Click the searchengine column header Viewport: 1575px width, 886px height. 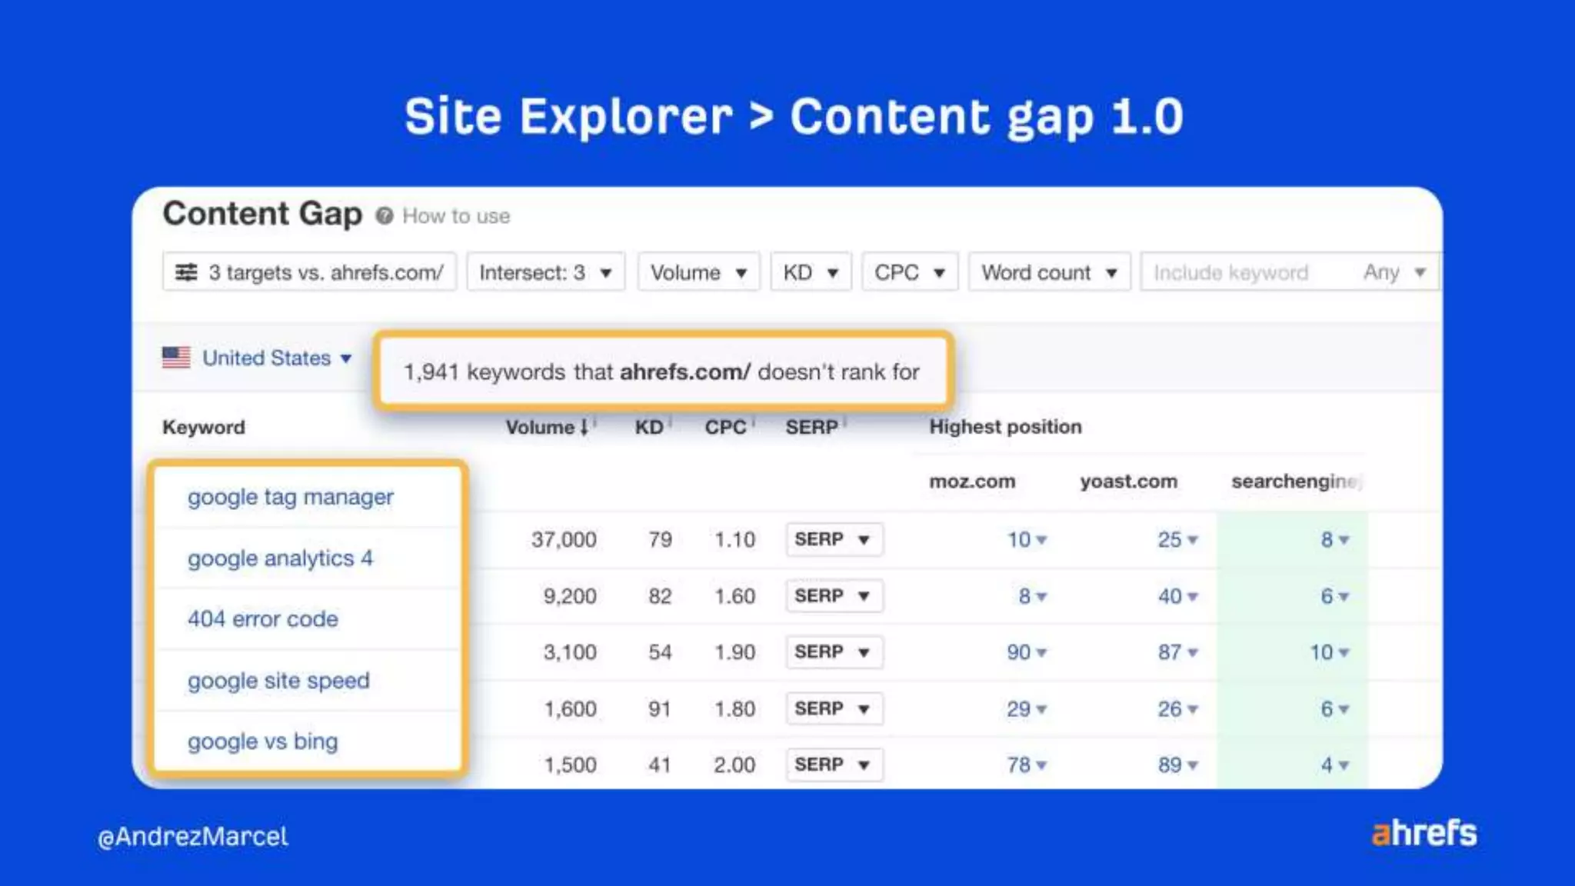coord(1296,481)
